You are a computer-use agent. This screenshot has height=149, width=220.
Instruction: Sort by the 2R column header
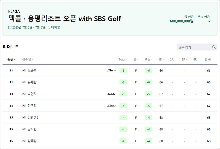(173, 59)
